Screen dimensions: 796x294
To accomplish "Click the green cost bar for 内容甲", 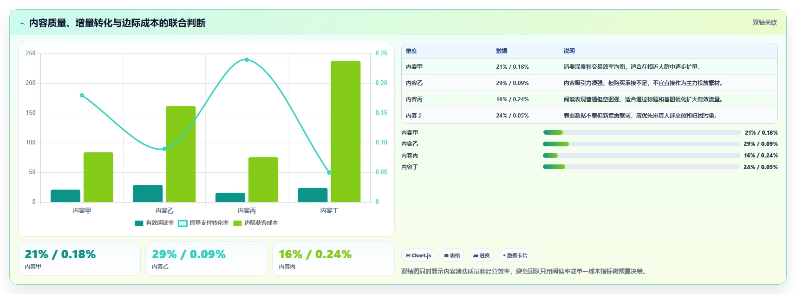I will tap(98, 177).
